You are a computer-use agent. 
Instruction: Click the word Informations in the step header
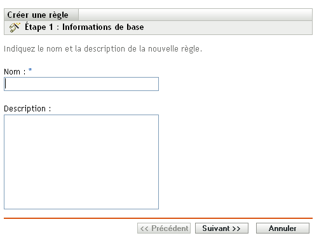(86, 27)
